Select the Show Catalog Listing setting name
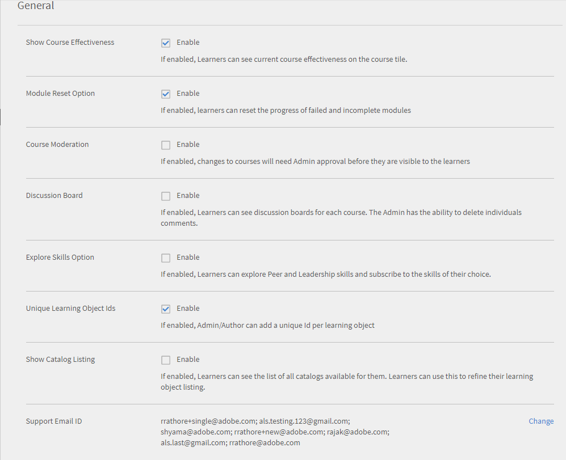Viewport: 566px width, 460px height. pos(60,360)
